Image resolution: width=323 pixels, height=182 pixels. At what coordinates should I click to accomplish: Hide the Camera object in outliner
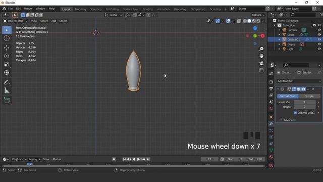click(319, 30)
